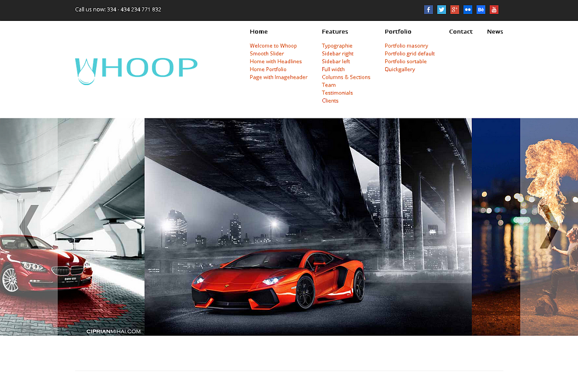
Task: Open the Twitter social icon
Action: click(x=441, y=9)
